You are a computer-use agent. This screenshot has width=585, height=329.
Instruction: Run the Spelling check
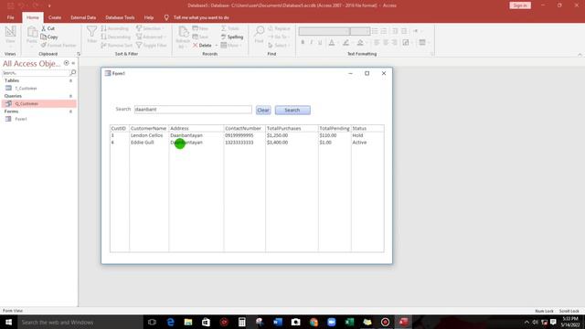point(232,37)
